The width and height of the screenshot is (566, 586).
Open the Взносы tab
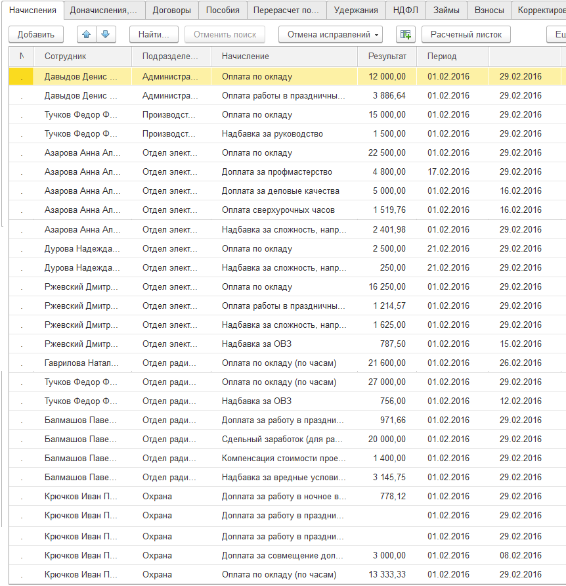(489, 11)
